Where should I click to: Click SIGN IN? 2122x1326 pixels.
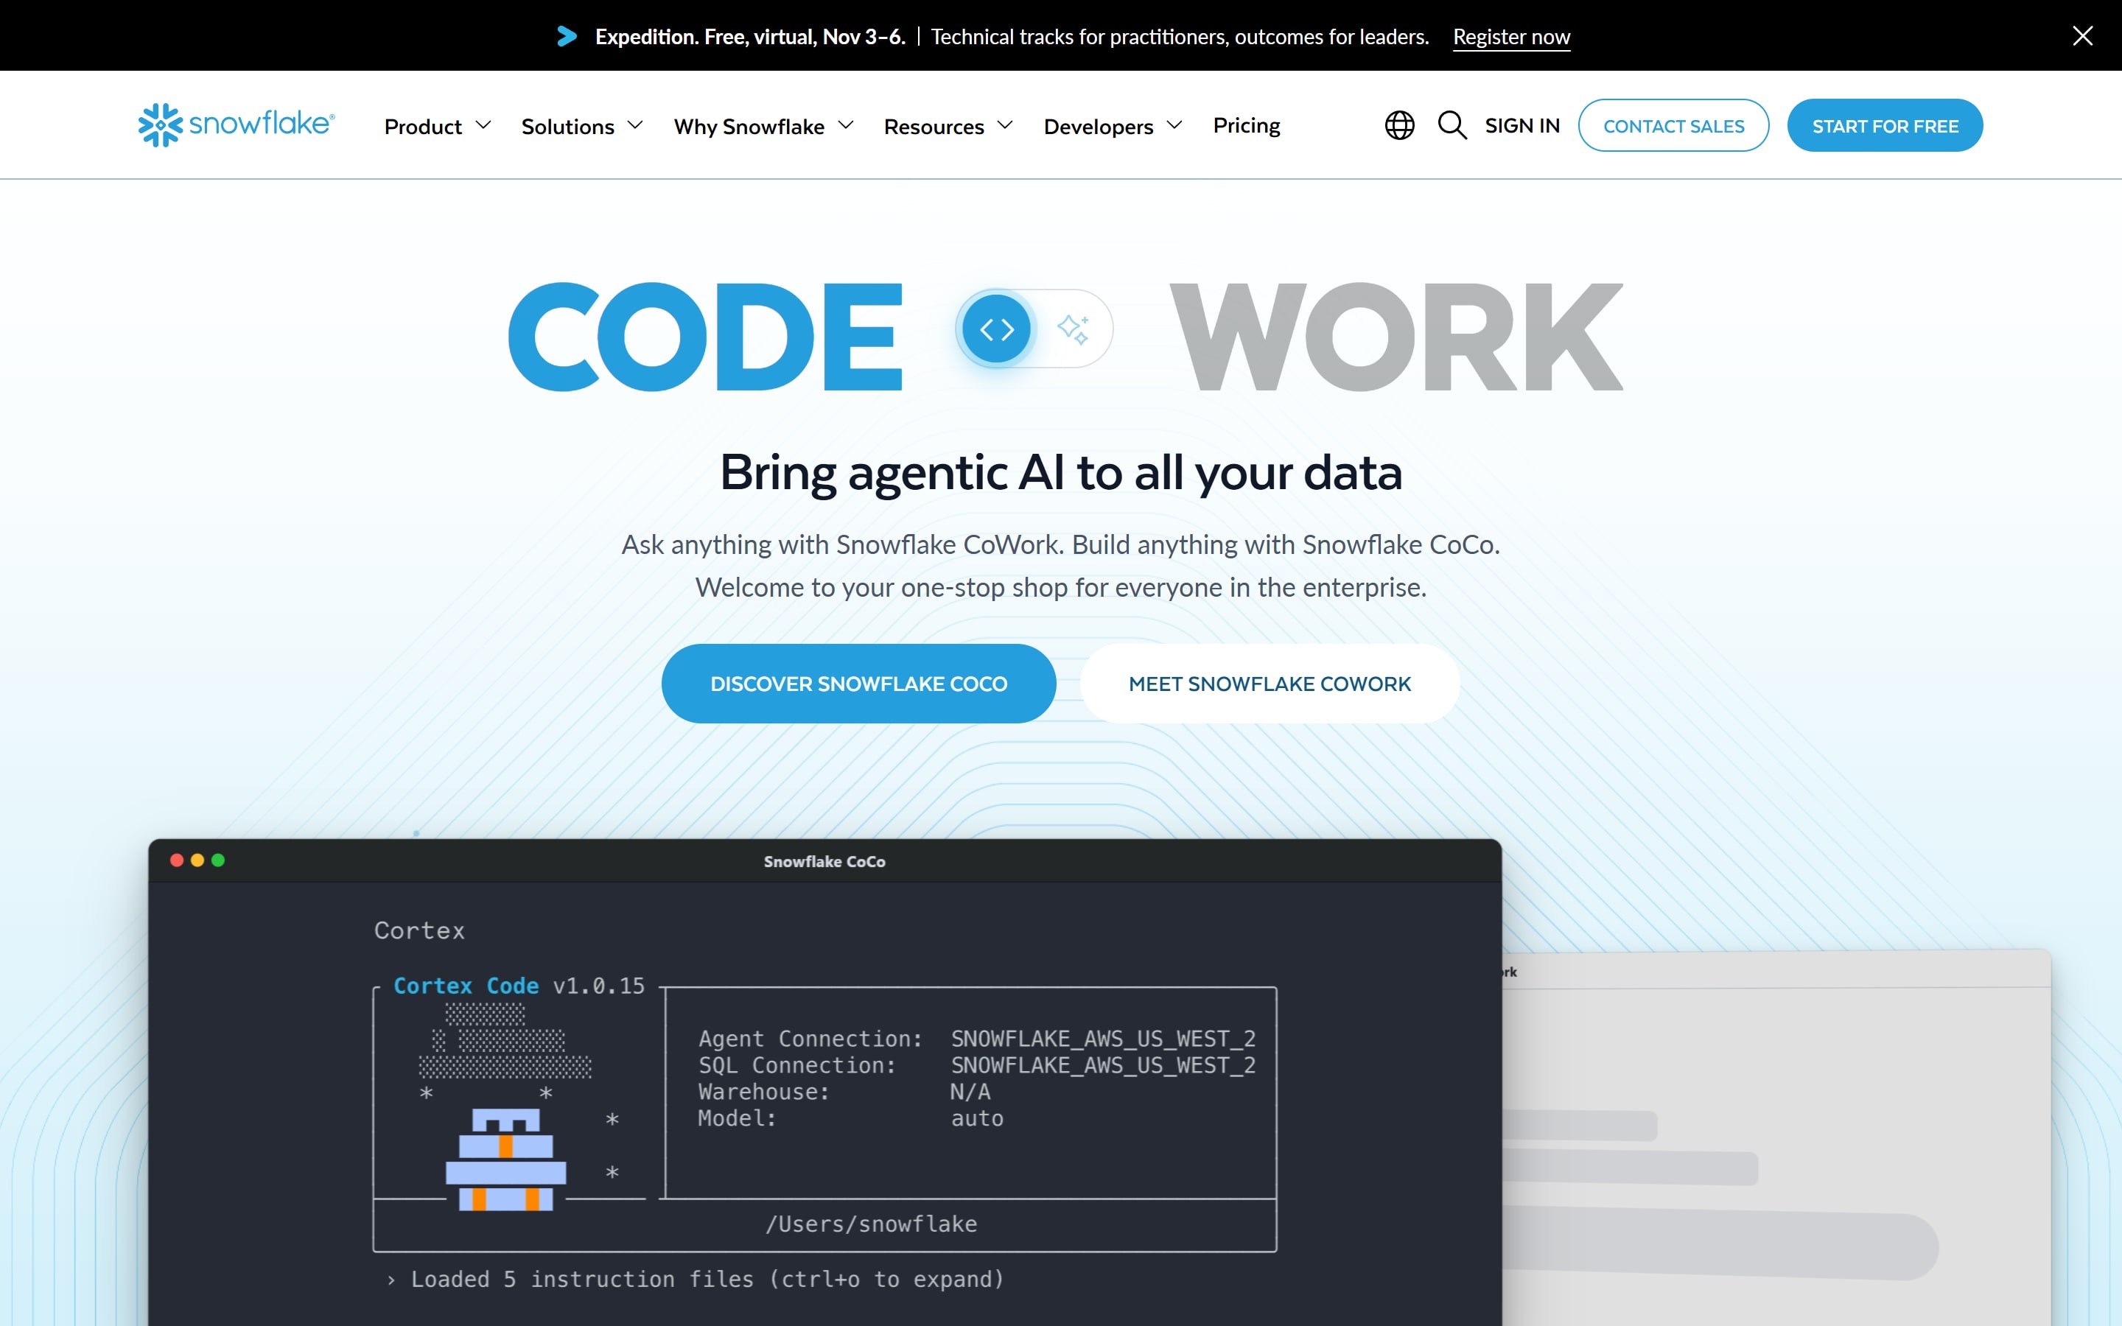(1522, 125)
